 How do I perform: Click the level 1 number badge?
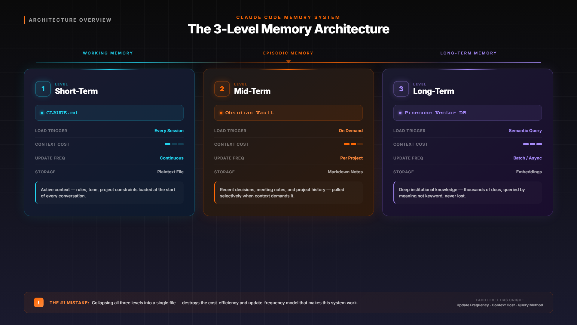[43, 89]
